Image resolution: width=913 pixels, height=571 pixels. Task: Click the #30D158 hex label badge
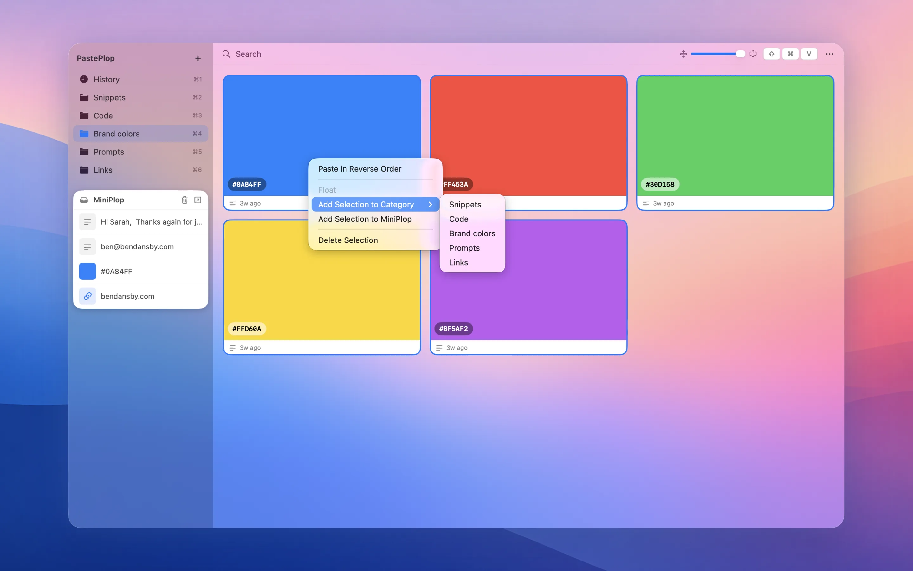click(x=660, y=184)
